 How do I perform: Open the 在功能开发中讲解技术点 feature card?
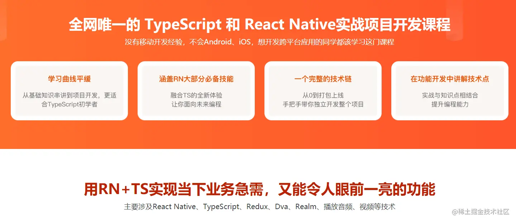coord(450,91)
